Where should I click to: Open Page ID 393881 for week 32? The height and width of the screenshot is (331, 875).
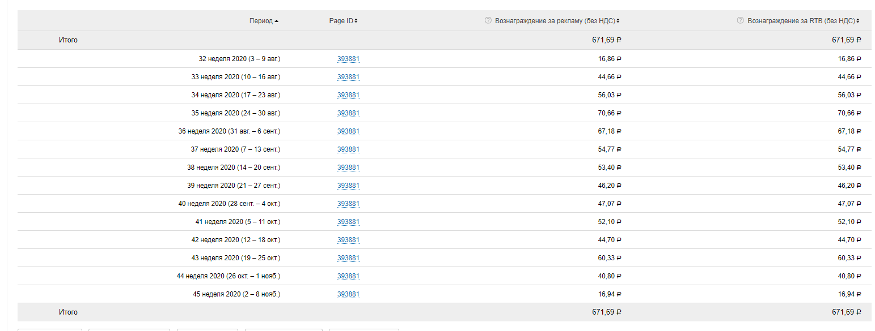(x=348, y=59)
